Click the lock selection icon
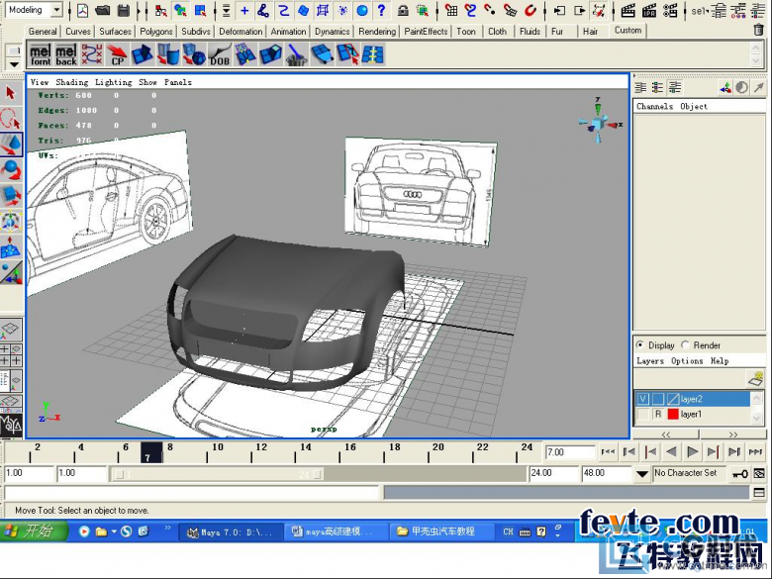Screen dimensions: 772x579 pos(403,10)
